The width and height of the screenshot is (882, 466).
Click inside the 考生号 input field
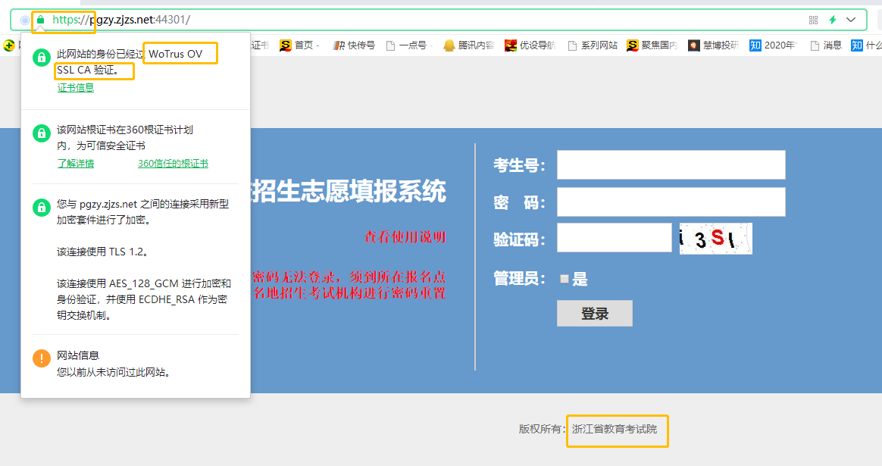coord(671,164)
